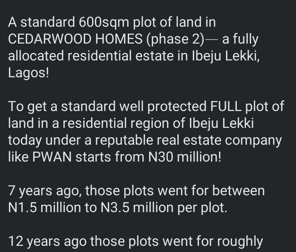Click the word Lagos! in first paragraph

tap(28, 73)
